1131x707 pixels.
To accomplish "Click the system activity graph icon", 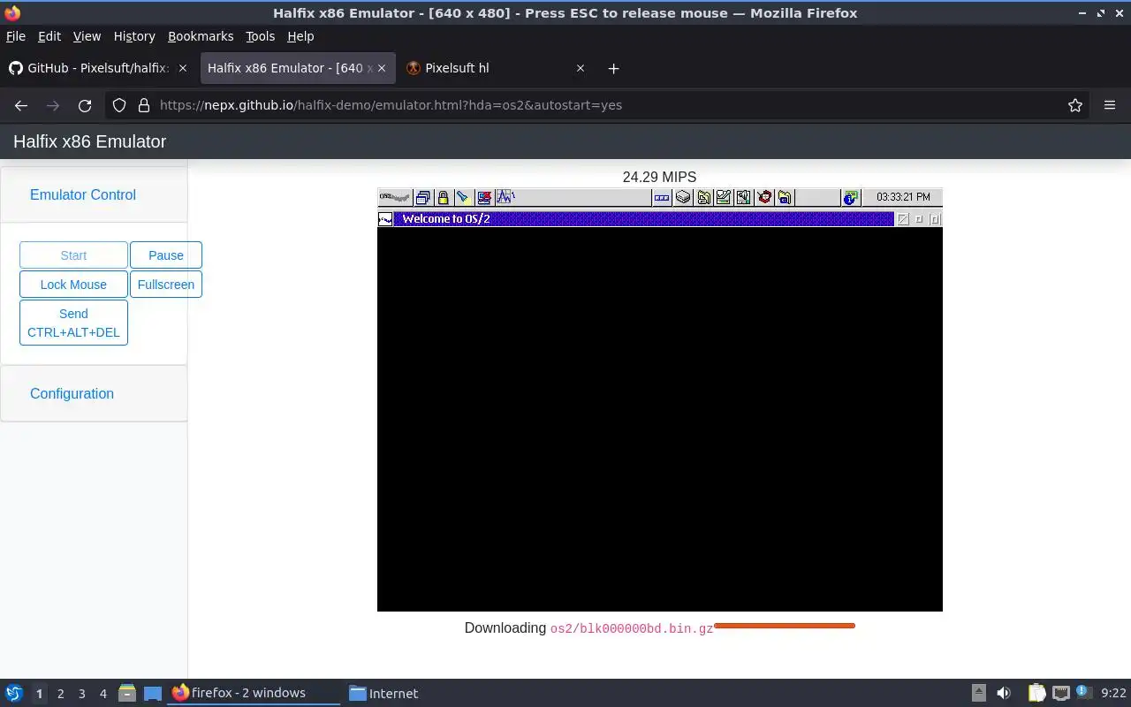I will [x=505, y=197].
